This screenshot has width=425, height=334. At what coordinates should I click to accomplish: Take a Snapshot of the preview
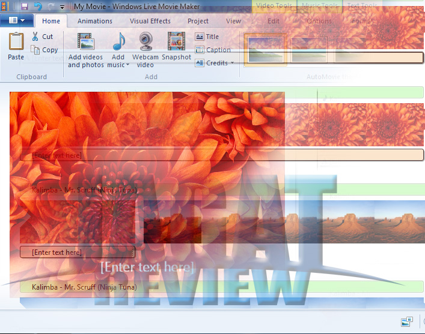pos(177,47)
